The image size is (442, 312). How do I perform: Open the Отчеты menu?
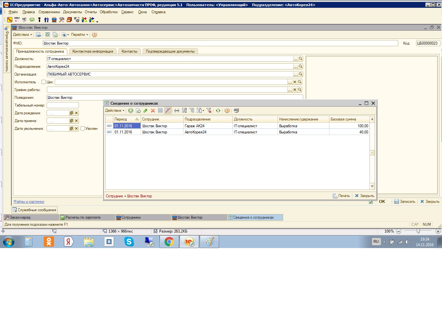(91, 12)
